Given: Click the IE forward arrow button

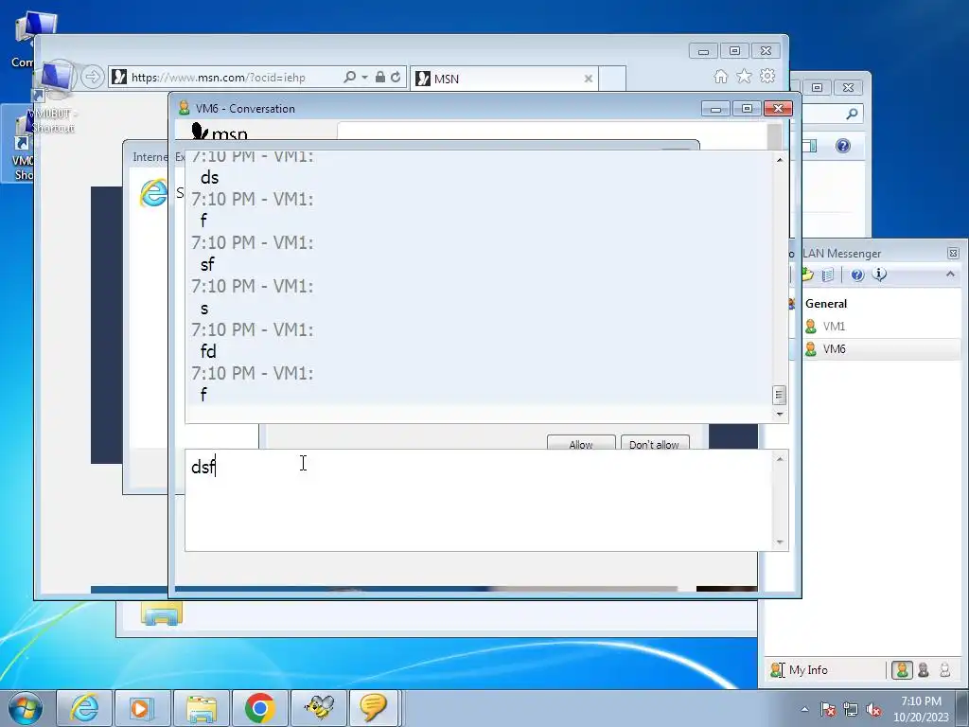Looking at the screenshot, I should [x=93, y=77].
